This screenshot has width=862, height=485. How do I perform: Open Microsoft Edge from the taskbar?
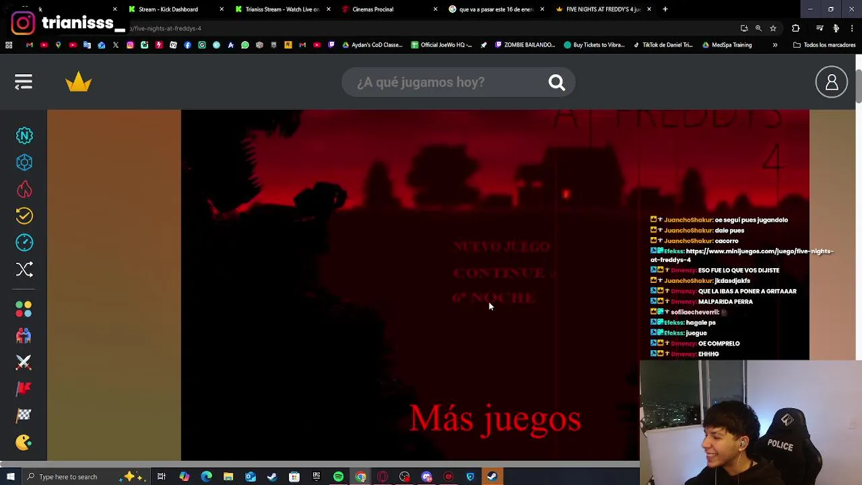click(x=206, y=477)
